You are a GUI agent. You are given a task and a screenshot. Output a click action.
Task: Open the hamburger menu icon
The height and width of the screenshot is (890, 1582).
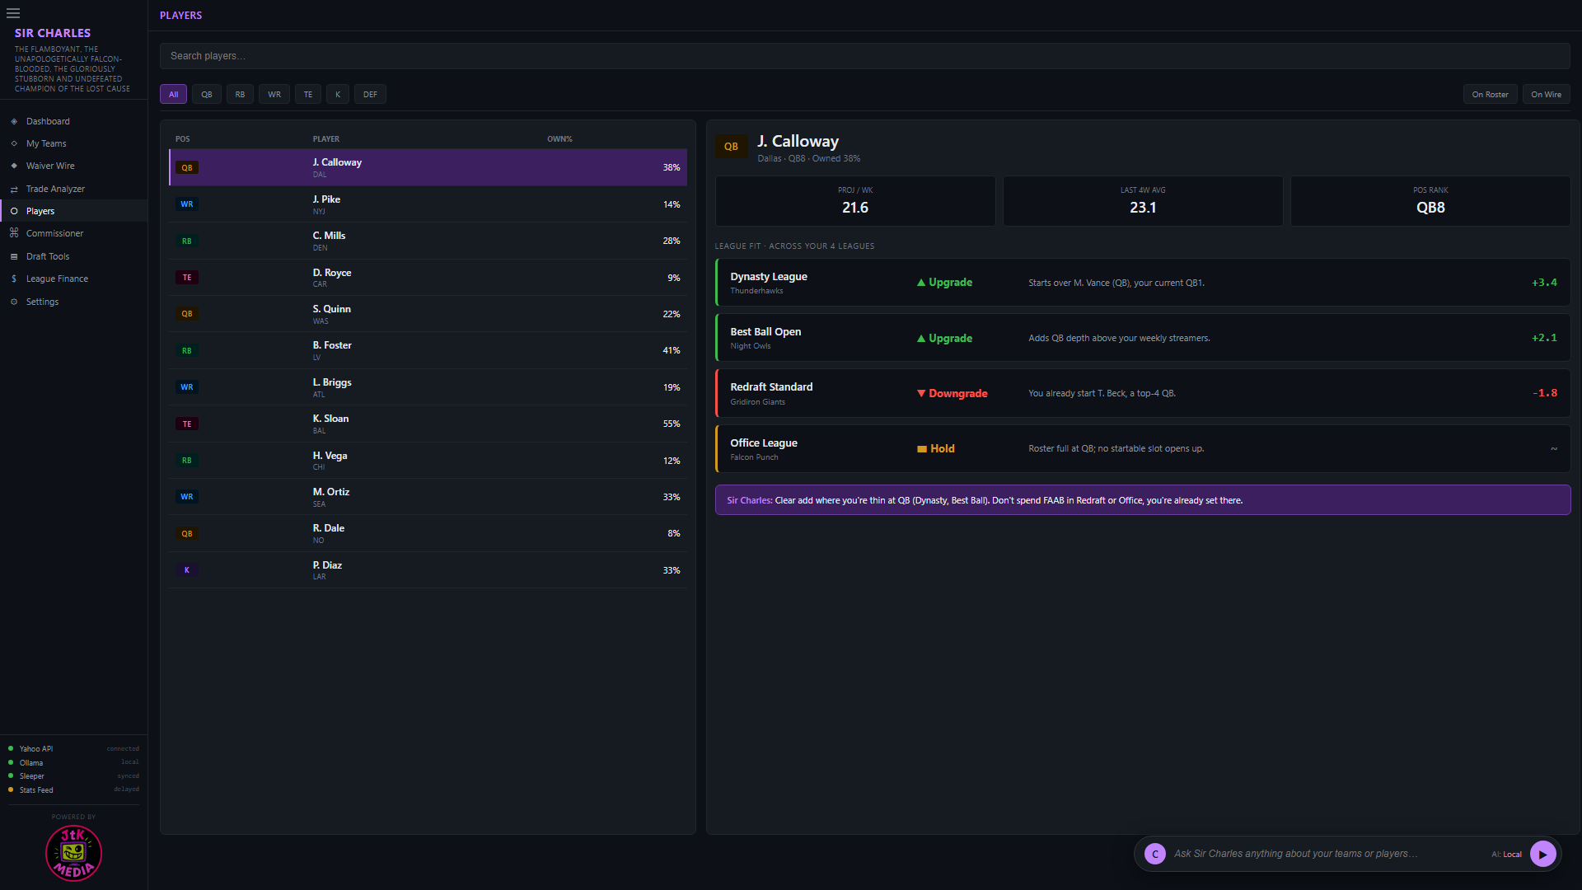tap(13, 13)
